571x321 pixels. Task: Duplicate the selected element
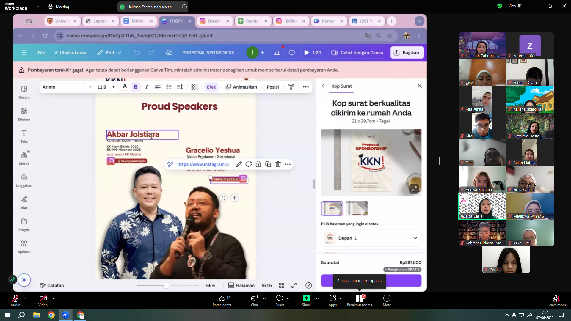coord(268,164)
